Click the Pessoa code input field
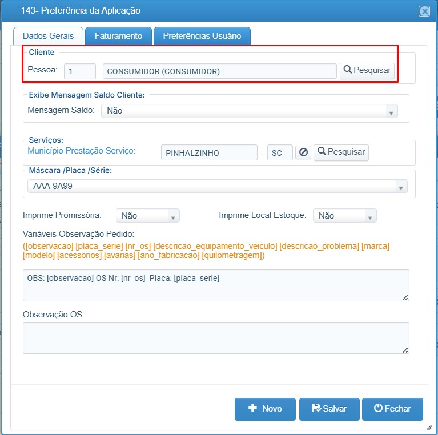Viewport: 438px width, 435px height. click(80, 71)
